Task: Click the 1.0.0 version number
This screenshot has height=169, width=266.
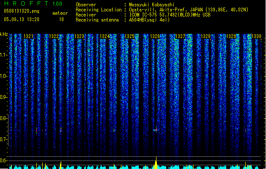Action: 58,4
